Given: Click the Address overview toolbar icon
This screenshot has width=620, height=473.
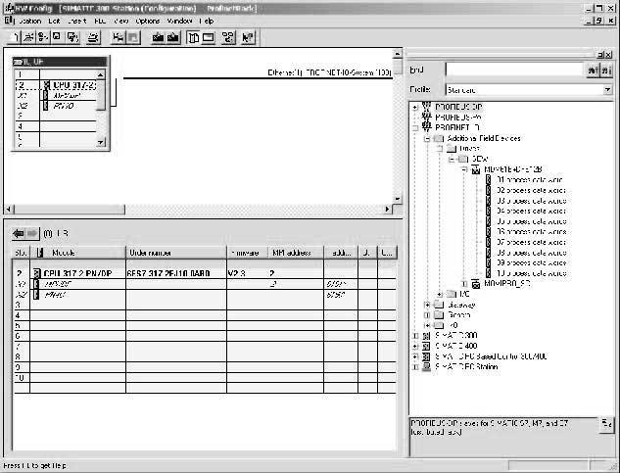Looking at the screenshot, I should pos(209,37).
